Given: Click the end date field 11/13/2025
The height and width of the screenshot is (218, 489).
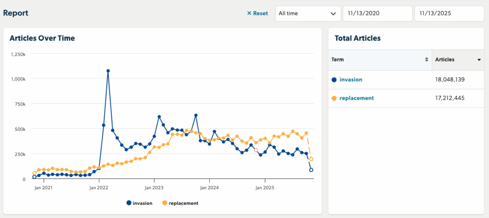Looking at the screenshot, I should (448, 13).
